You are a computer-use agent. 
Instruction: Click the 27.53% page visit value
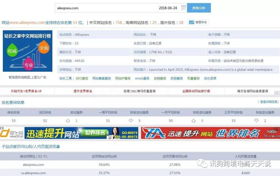click(175, 173)
